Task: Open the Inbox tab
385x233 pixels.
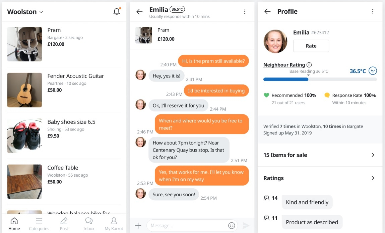Action: [89, 224]
